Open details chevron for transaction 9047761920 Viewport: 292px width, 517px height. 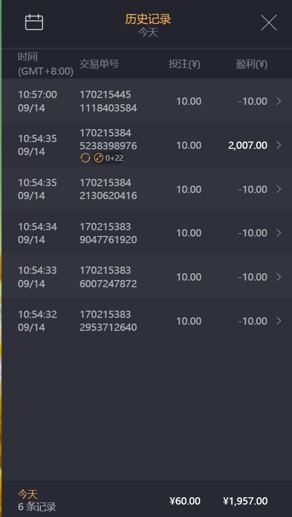[x=279, y=233]
